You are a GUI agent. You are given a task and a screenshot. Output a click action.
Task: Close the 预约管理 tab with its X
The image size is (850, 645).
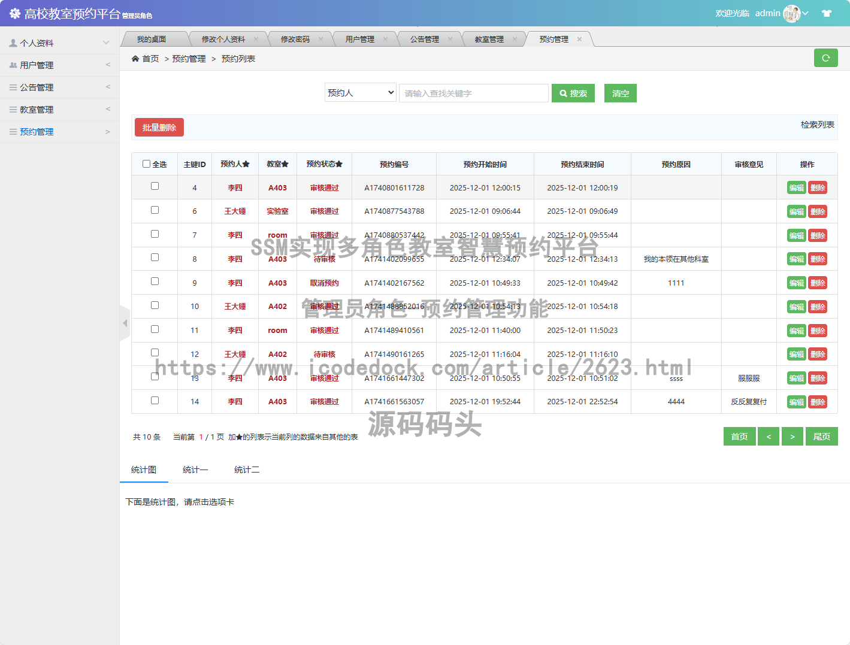(579, 40)
